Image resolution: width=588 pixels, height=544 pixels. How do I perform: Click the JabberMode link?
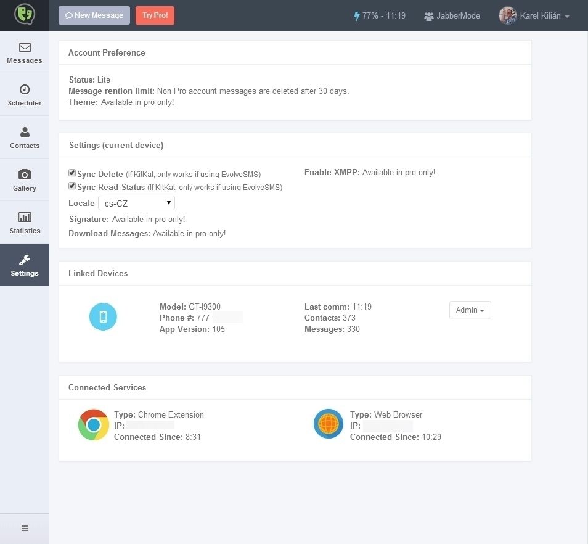[x=452, y=16]
